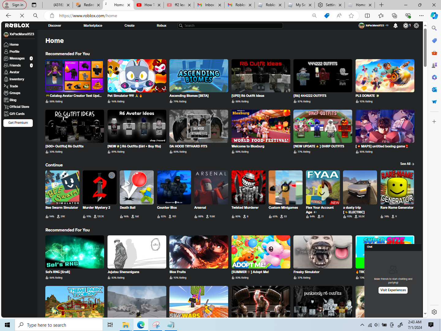Open Official Store from the sidebar
441x331 pixels.
click(17, 107)
